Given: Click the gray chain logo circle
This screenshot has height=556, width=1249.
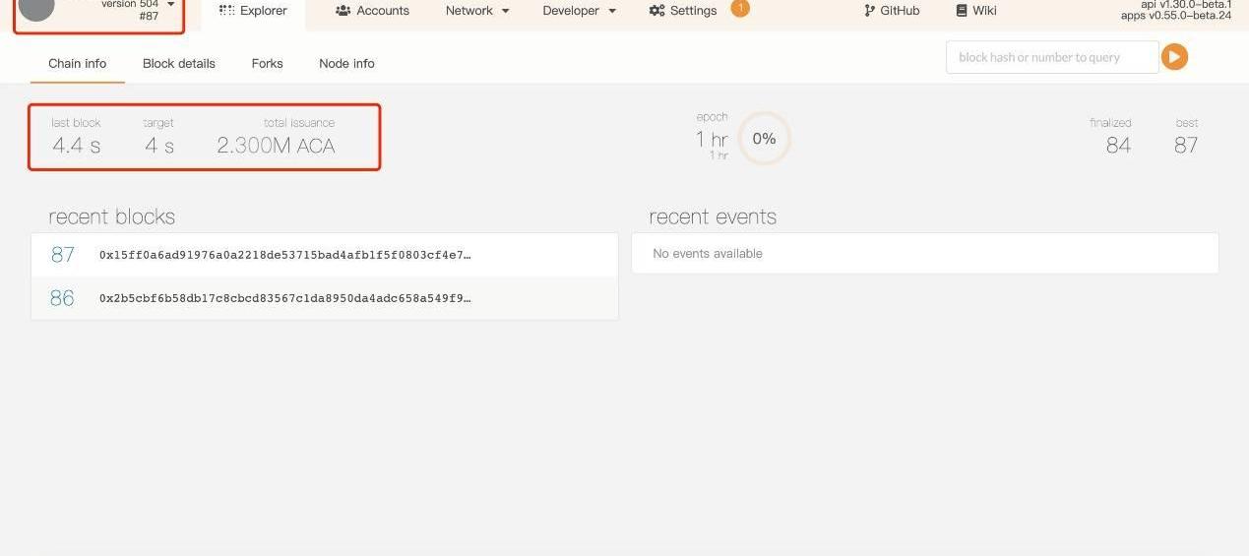Looking at the screenshot, I should point(36,8).
